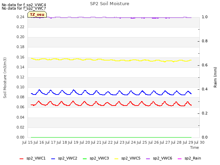Click the red sp2_VWC1 legend swatch
Image resolution: width=220 pixels, height=165 pixels.
pos(21,159)
